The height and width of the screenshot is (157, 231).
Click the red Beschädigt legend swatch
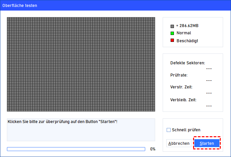pos(172,40)
